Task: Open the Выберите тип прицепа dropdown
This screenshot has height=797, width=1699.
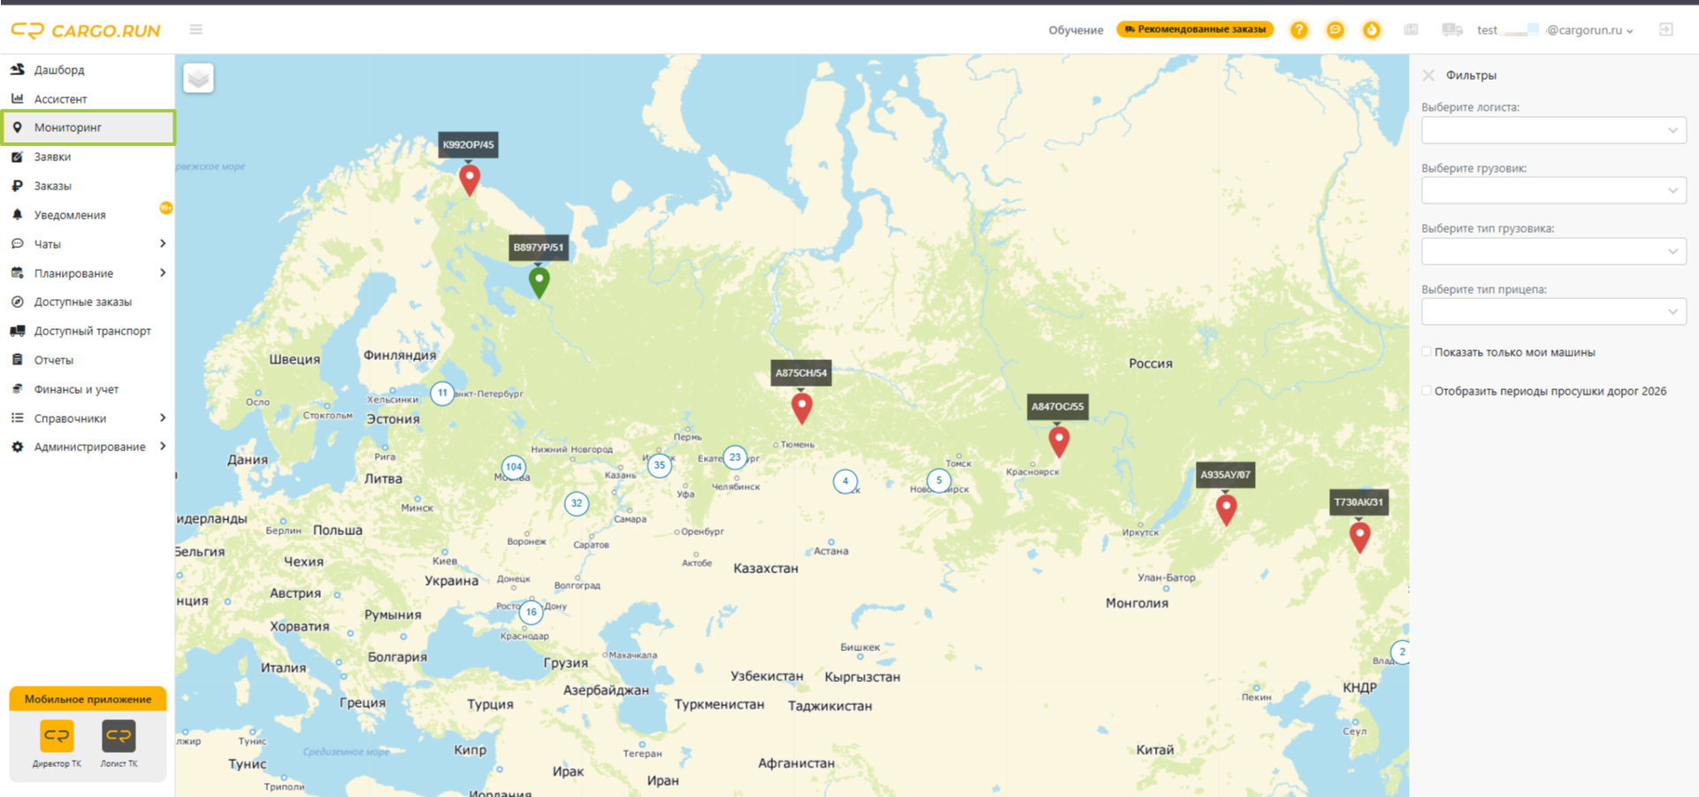Action: click(x=1553, y=311)
